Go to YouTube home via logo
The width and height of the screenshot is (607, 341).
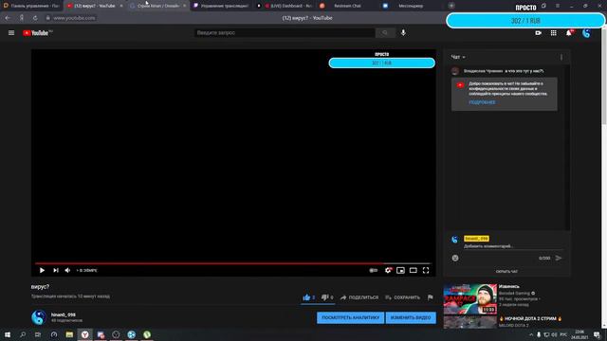37,33
